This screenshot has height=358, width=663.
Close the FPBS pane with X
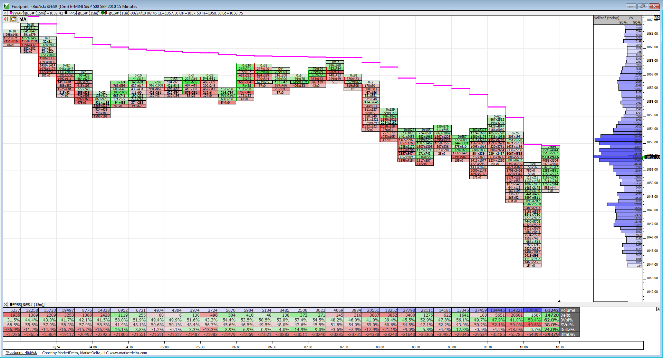(x=6, y=305)
